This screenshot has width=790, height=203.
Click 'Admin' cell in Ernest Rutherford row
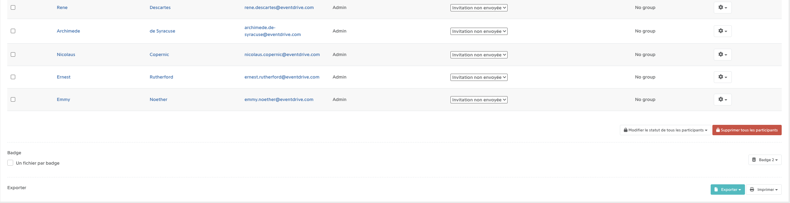tap(340, 77)
